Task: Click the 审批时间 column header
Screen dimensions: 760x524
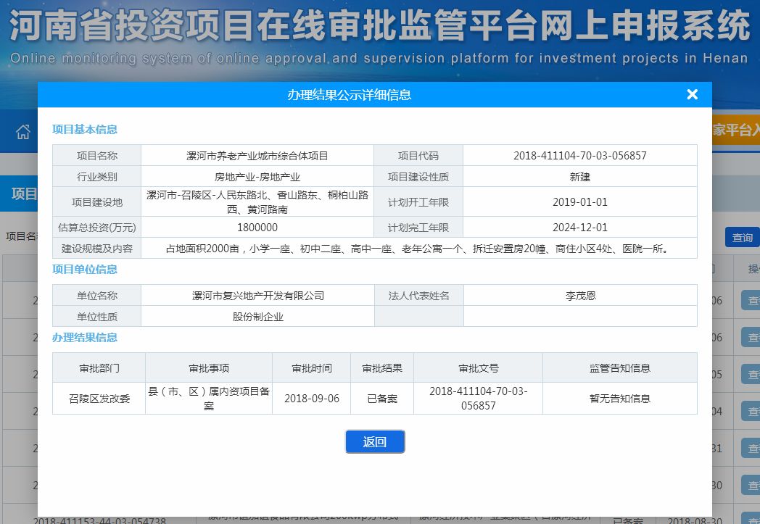Action: coord(312,368)
